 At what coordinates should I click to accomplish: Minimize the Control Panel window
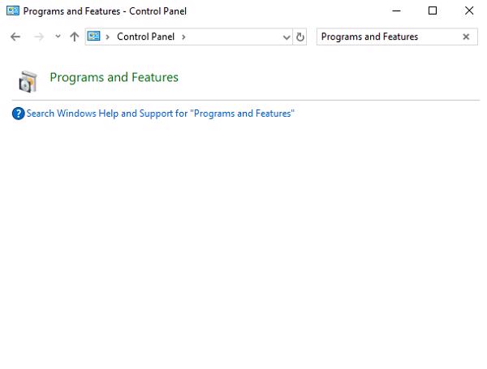click(x=396, y=11)
